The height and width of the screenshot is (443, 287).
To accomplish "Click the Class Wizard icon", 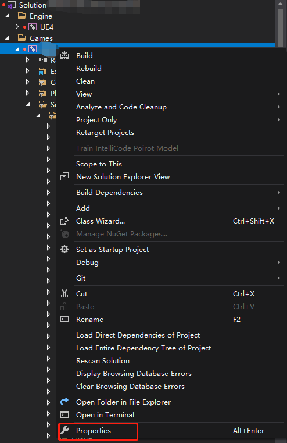I will [64, 221].
